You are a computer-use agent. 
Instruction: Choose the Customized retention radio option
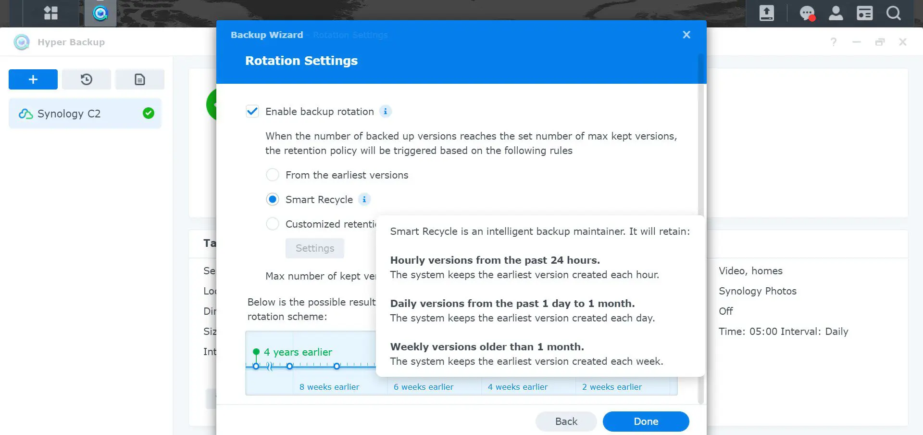click(x=273, y=224)
